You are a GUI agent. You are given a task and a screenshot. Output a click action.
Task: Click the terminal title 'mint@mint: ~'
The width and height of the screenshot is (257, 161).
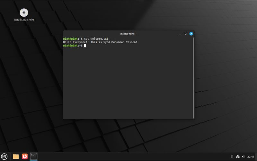(x=129, y=34)
